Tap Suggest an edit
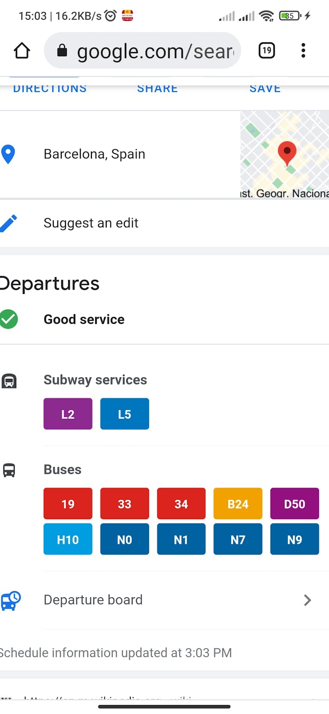 pyautogui.click(x=91, y=223)
